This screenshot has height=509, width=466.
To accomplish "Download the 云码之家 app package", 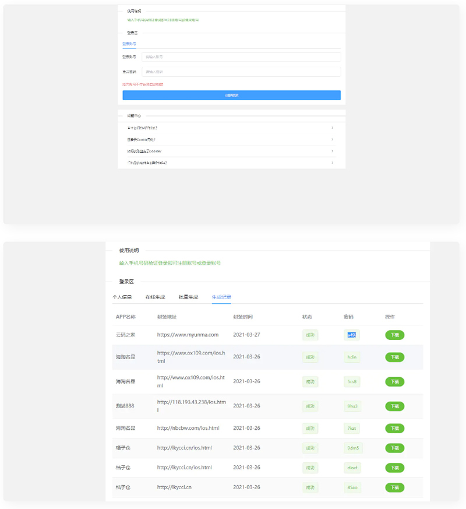I will 394,335.
